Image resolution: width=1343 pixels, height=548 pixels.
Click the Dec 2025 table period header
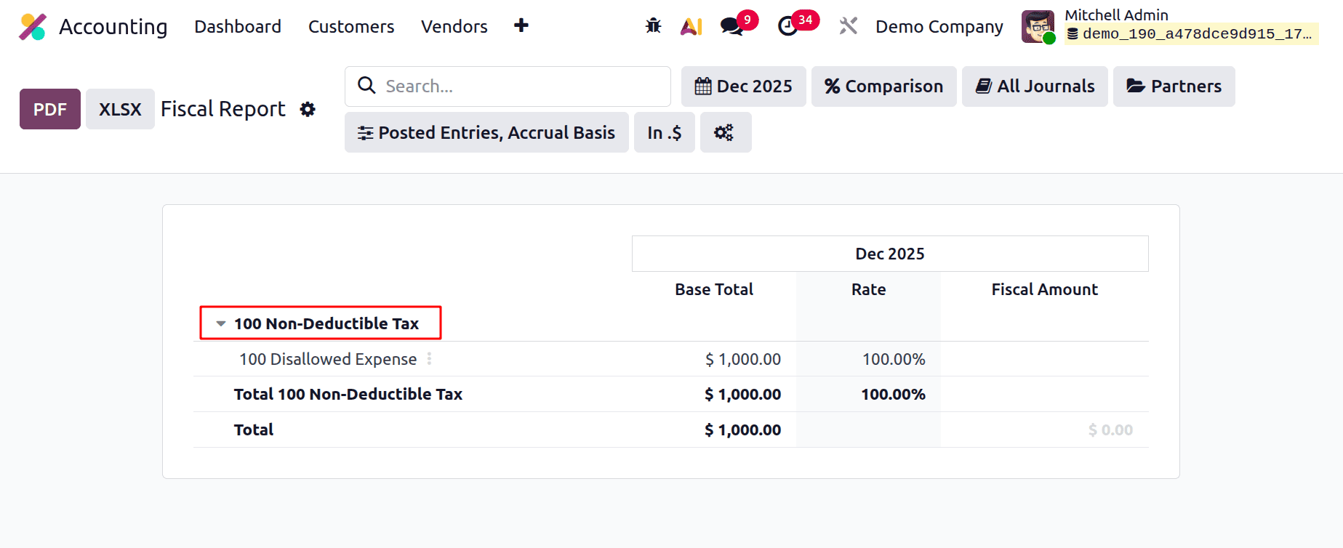(890, 254)
